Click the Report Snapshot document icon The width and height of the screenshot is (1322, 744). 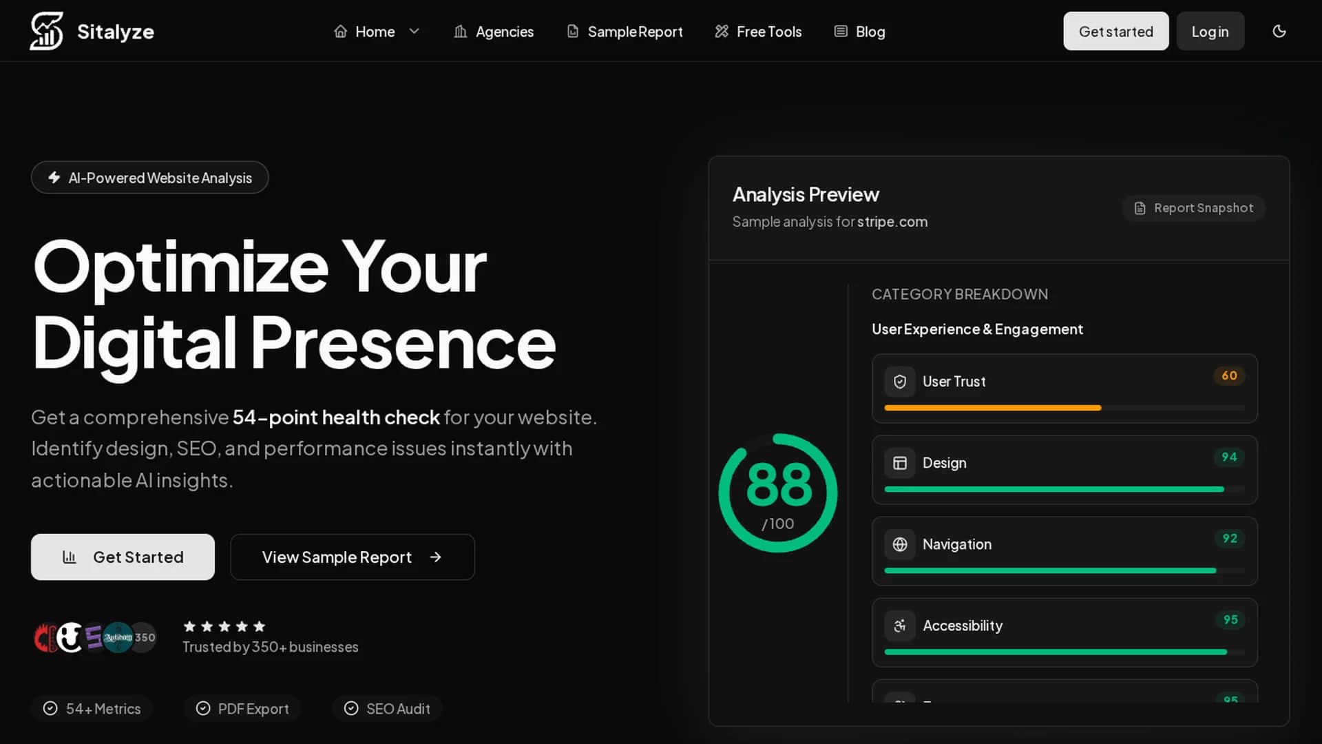1140,208
